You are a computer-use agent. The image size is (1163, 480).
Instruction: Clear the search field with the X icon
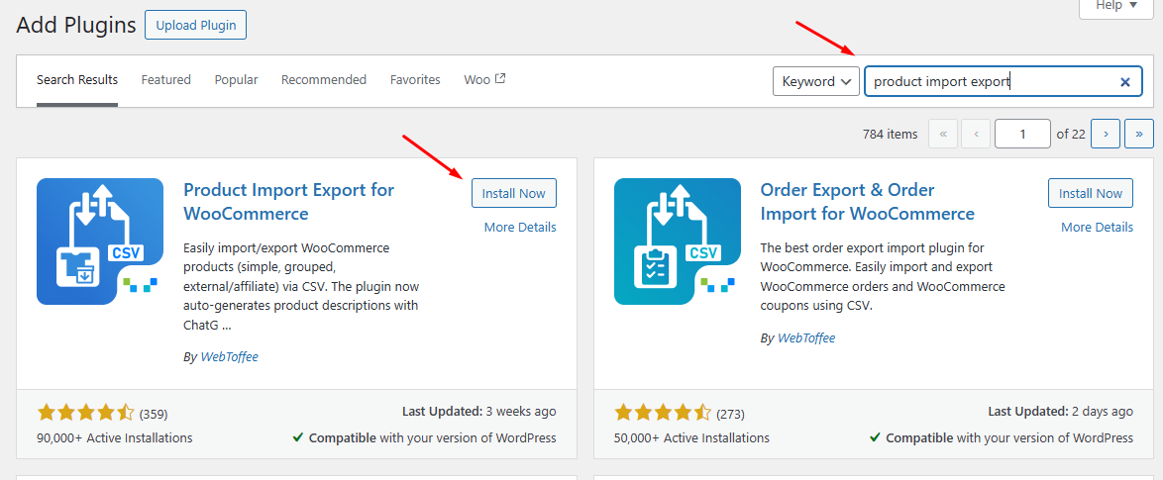coord(1125,82)
